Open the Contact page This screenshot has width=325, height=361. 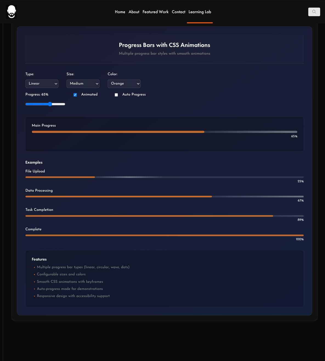click(x=179, y=12)
